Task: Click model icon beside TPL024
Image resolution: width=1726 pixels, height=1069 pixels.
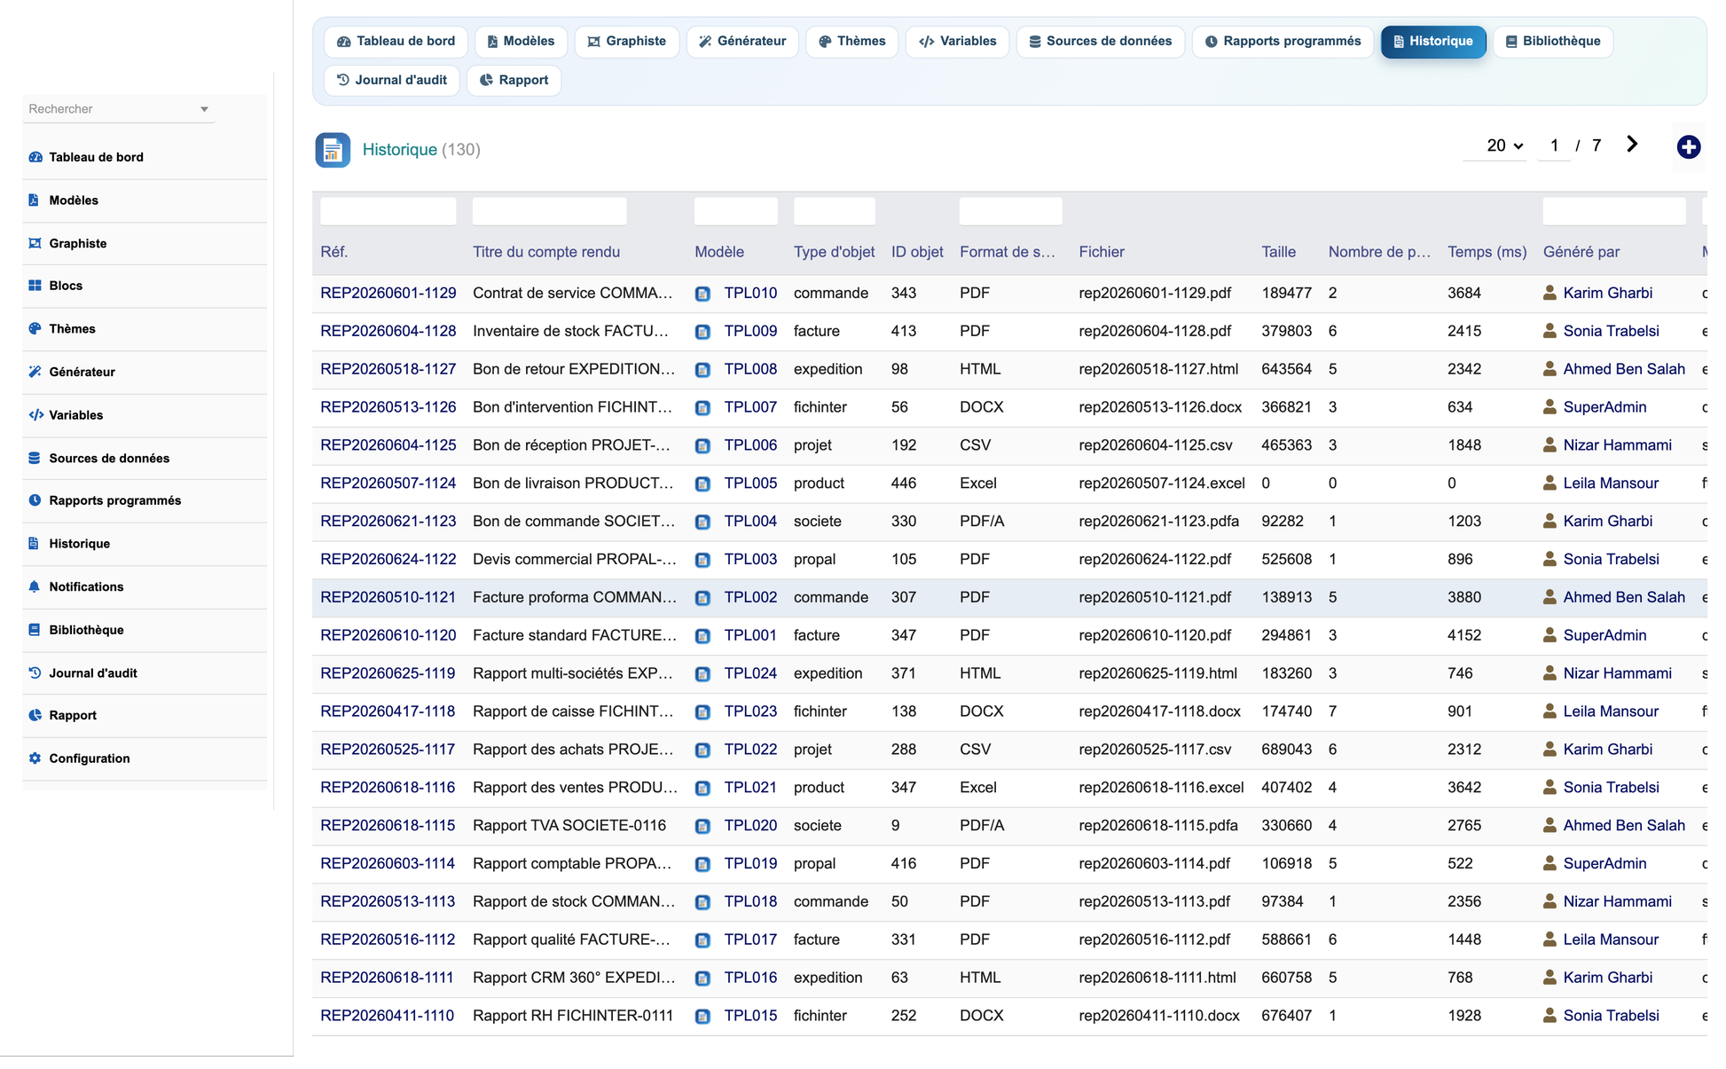Action: 702,674
